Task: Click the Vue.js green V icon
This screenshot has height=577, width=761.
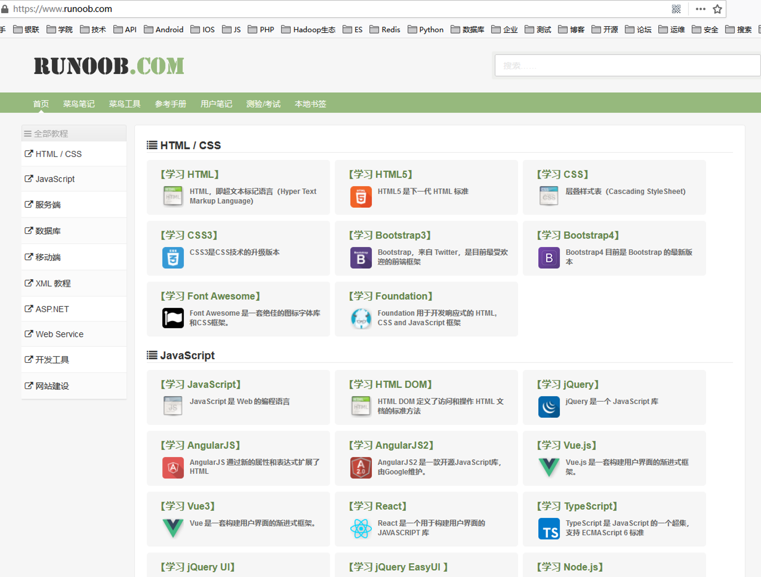Action: coord(549,467)
